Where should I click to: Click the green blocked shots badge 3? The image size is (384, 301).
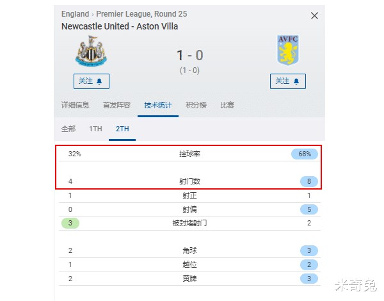(70, 223)
